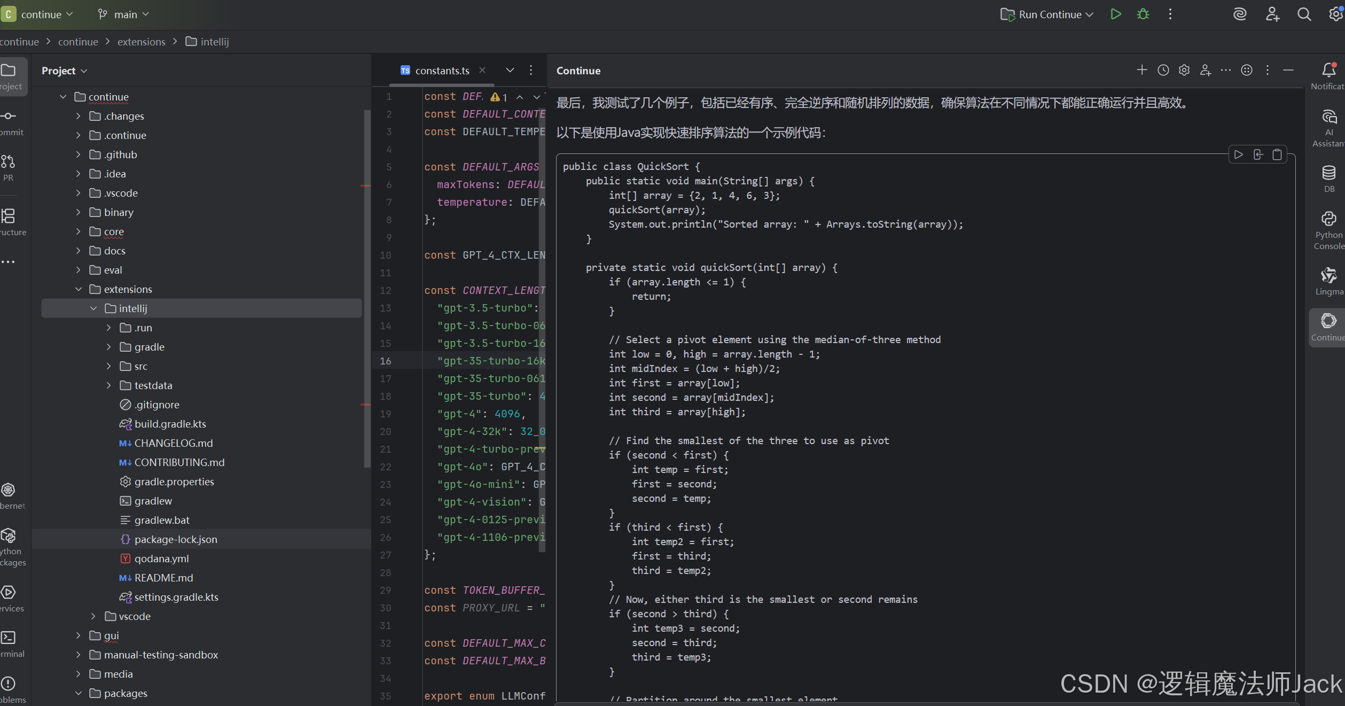
Task: Click the project tree vertical scrollbar
Action: (x=367, y=289)
